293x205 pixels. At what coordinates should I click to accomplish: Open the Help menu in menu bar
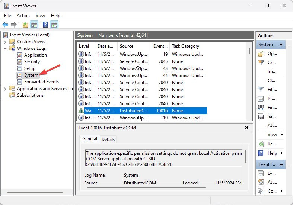55,16
